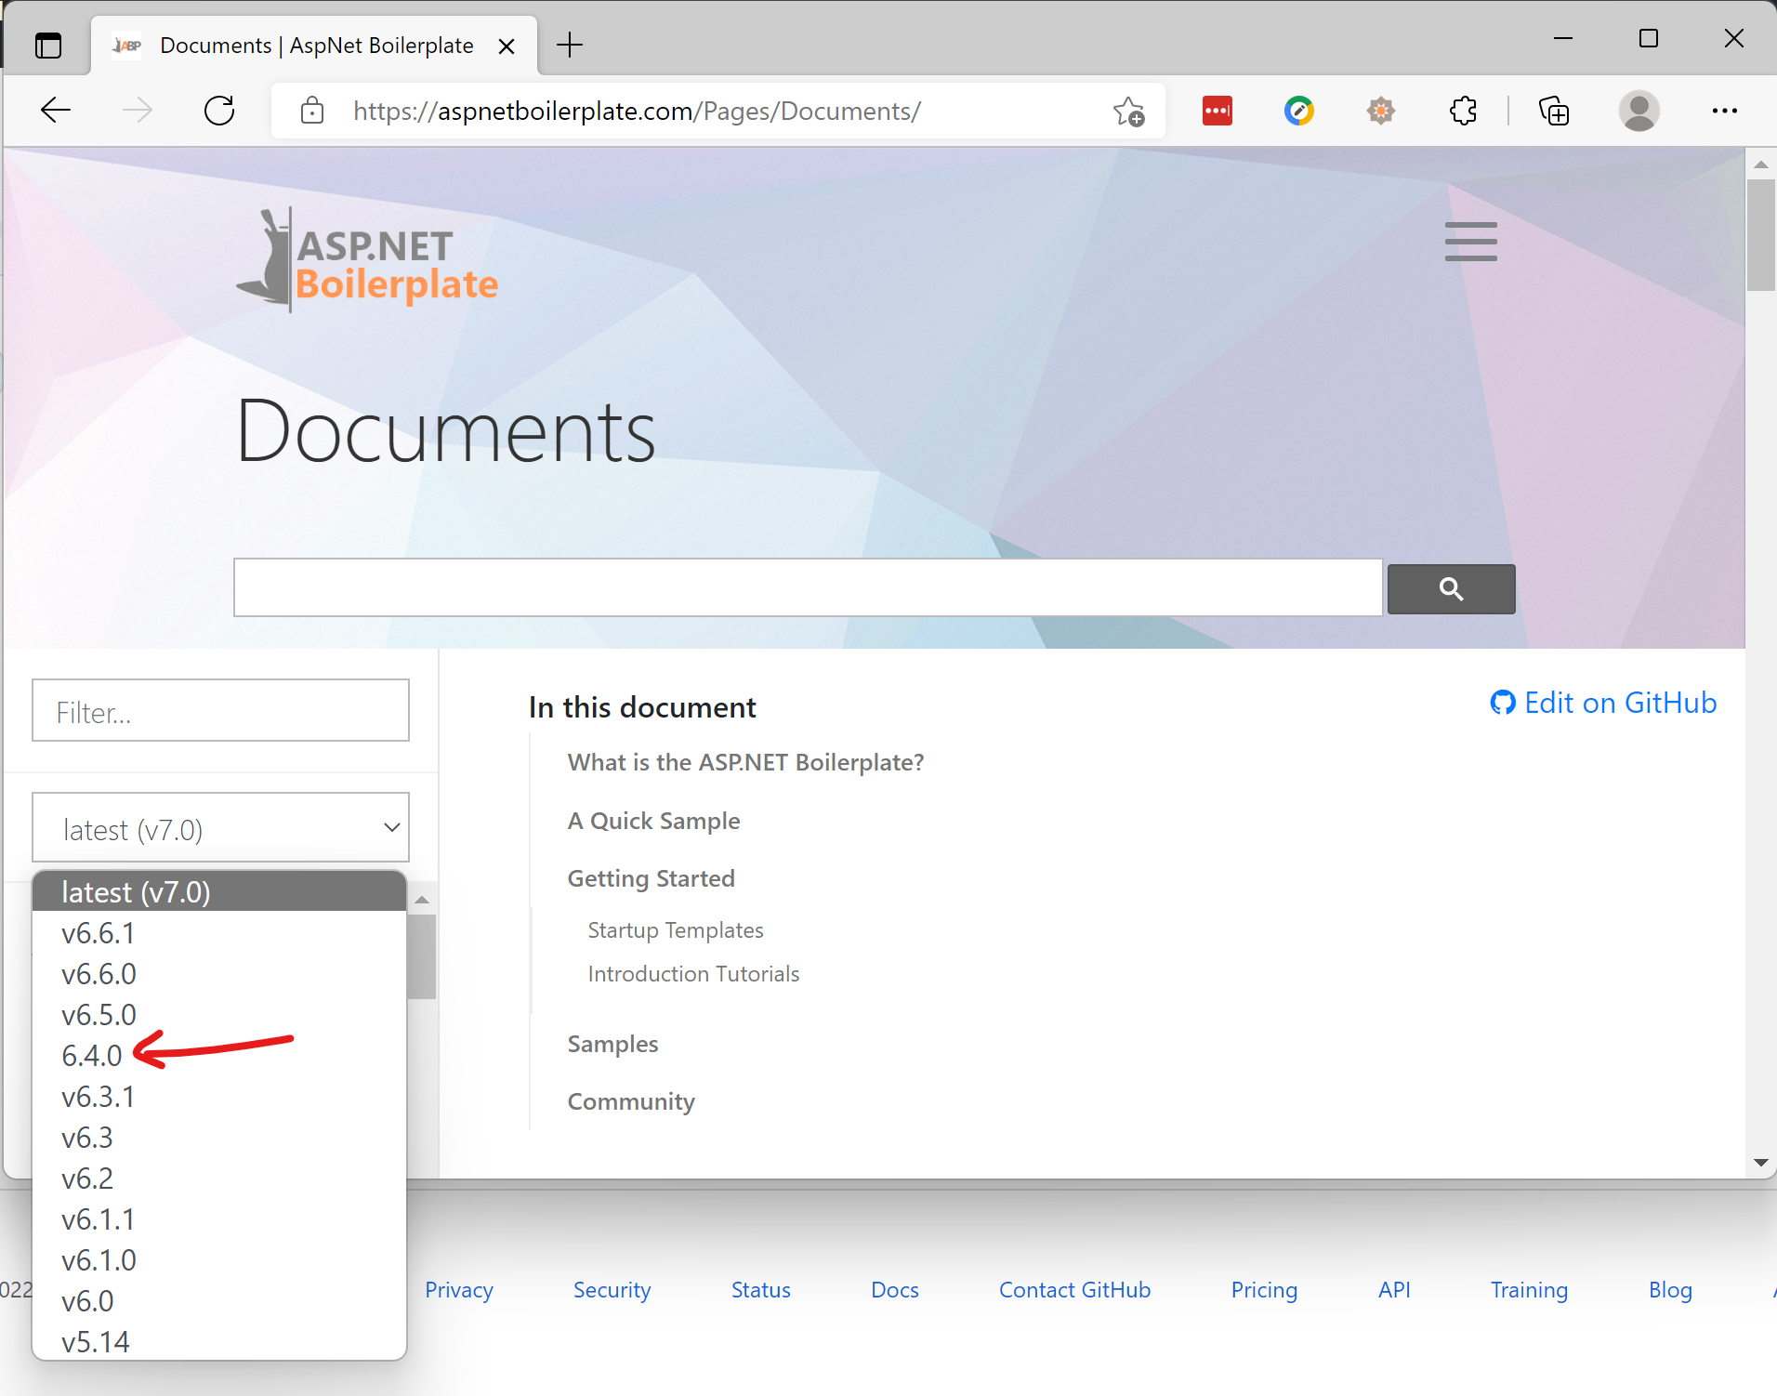Add this page to favorites
The width and height of the screenshot is (1777, 1396).
(1128, 111)
